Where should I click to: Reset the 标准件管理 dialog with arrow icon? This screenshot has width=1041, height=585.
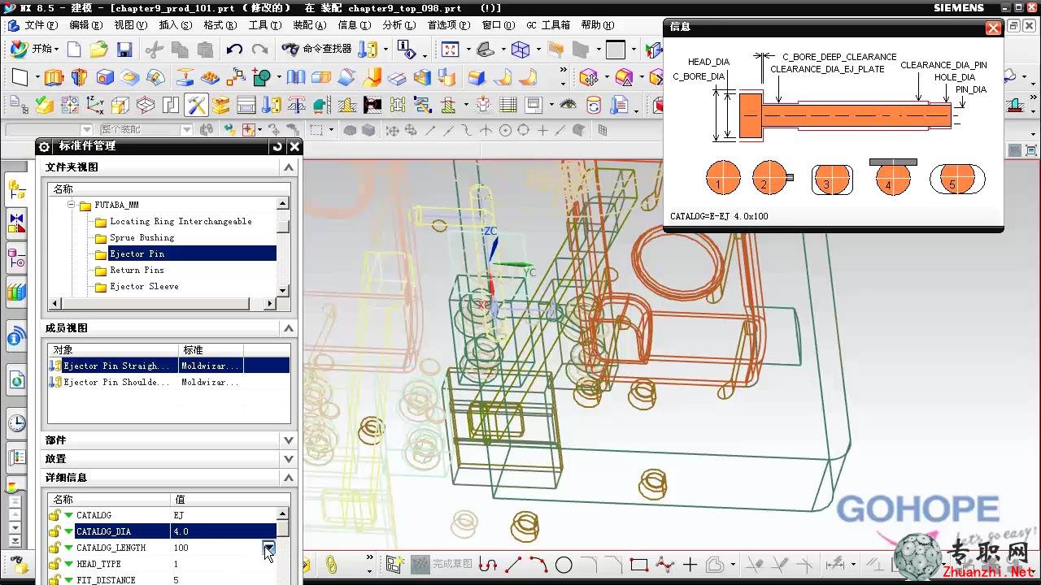(x=277, y=146)
